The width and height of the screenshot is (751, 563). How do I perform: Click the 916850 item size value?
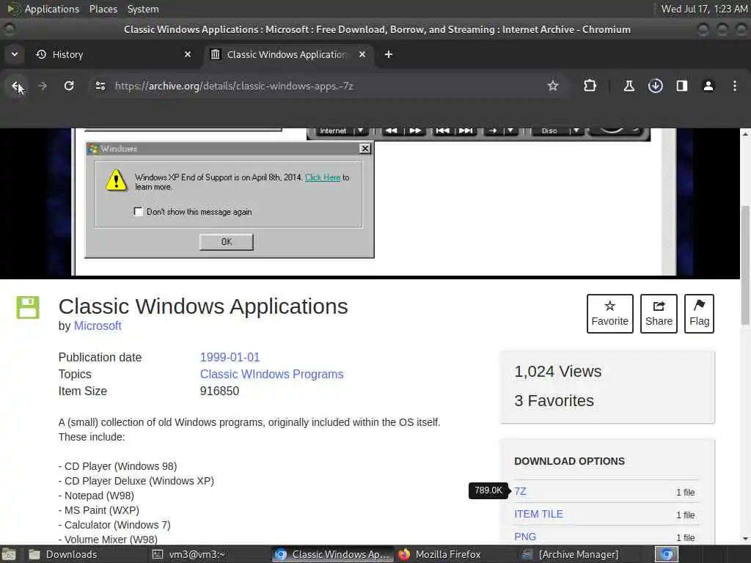pos(219,391)
